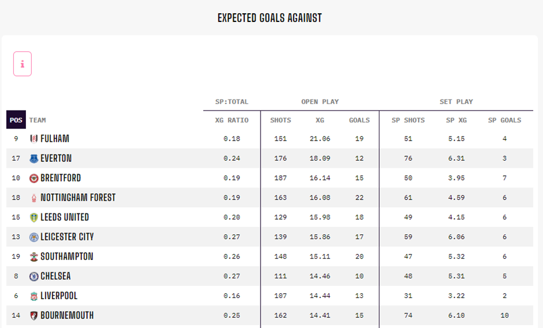The image size is (543, 328).
Task: Click the Bournemouth club crest
Action: pos(34,316)
